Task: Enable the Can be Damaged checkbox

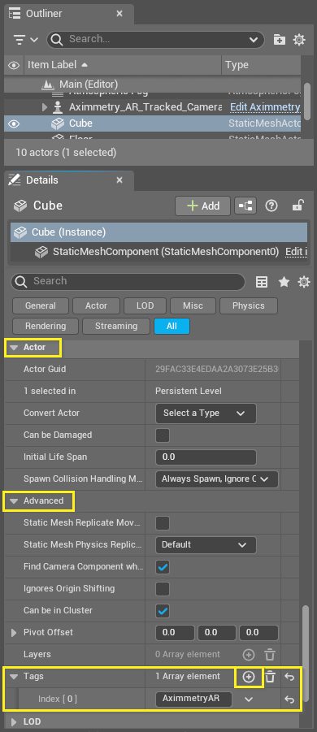Action: click(x=163, y=435)
